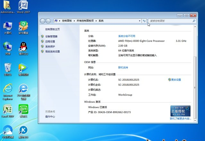Select 所有控制面板项 breadcrumb segment
The height and width of the screenshot is (141, 205).
pos(85,21)
